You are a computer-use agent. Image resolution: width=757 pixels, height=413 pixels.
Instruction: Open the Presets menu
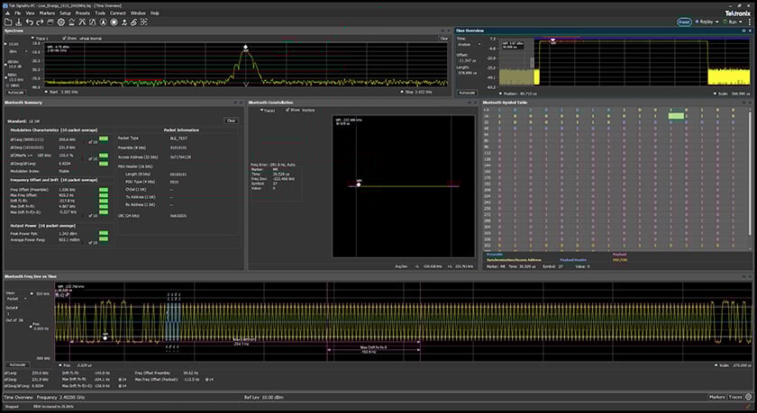[x=84, y=13]
